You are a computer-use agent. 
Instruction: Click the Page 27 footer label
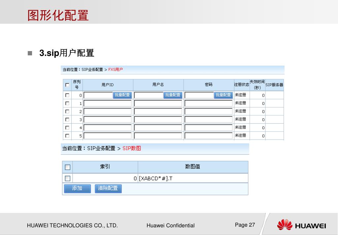coord(245,225)
